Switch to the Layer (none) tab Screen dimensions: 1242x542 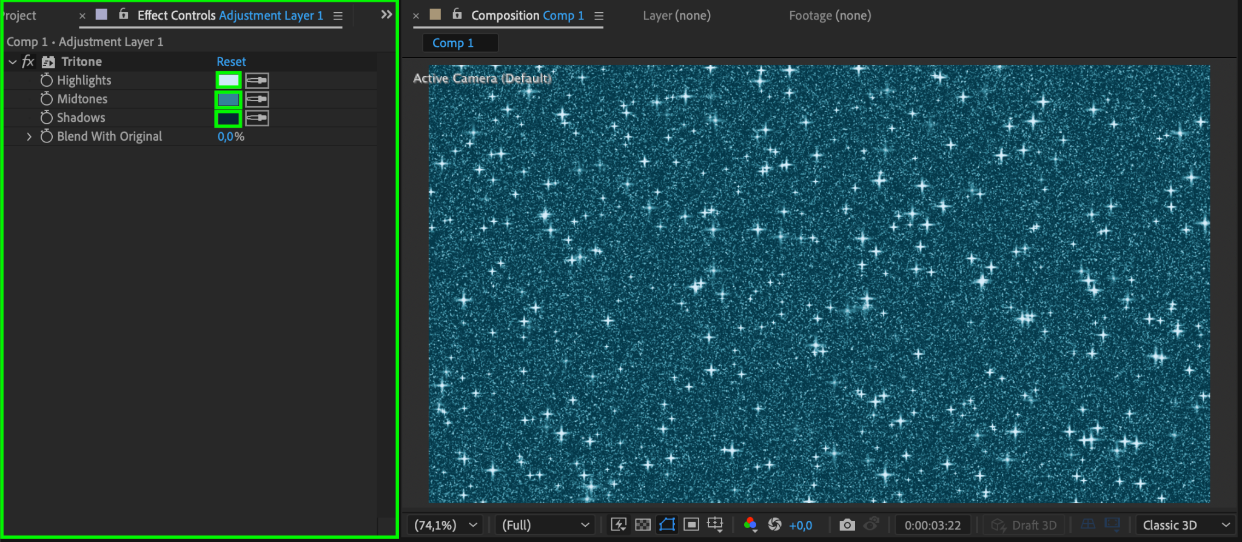(677, 16)
